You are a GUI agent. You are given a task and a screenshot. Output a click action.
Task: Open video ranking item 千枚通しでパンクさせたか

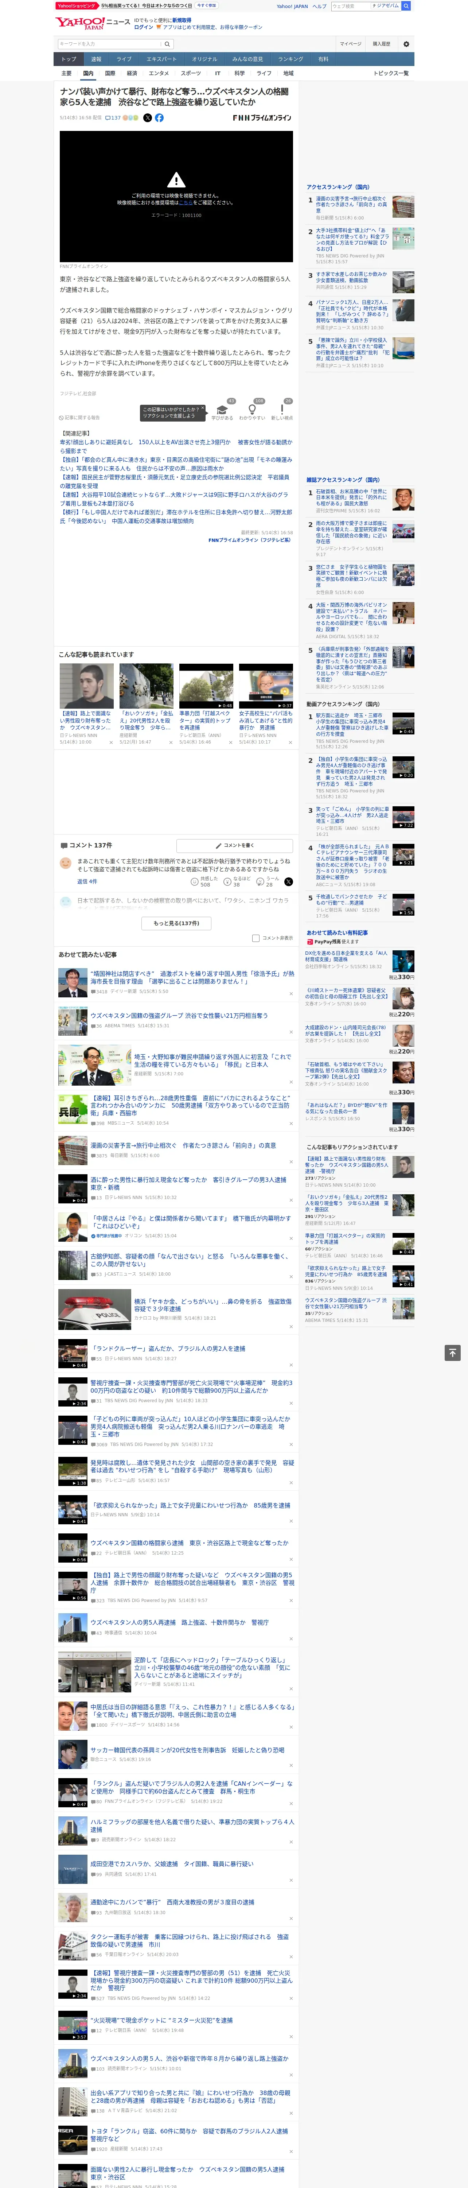click(352, 901)
